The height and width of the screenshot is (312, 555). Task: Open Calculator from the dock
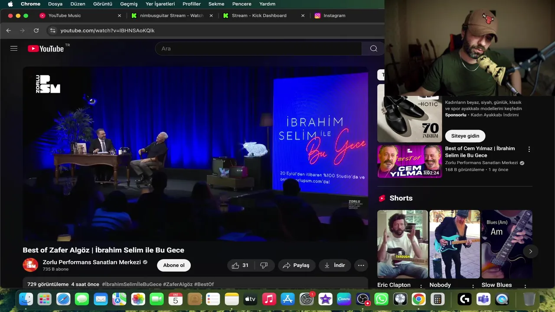[x=437, y=299]
